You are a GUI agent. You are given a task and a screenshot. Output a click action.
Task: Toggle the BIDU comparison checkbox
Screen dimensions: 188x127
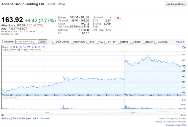144,42
